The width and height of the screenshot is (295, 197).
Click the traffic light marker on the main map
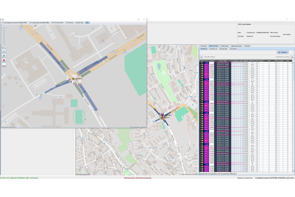[x=162, y=118]
